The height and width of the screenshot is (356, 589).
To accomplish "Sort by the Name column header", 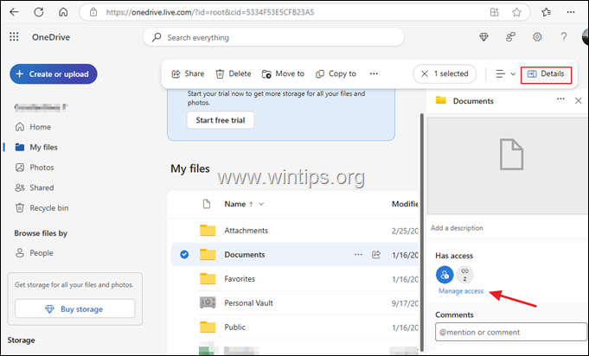I will 244,204.
